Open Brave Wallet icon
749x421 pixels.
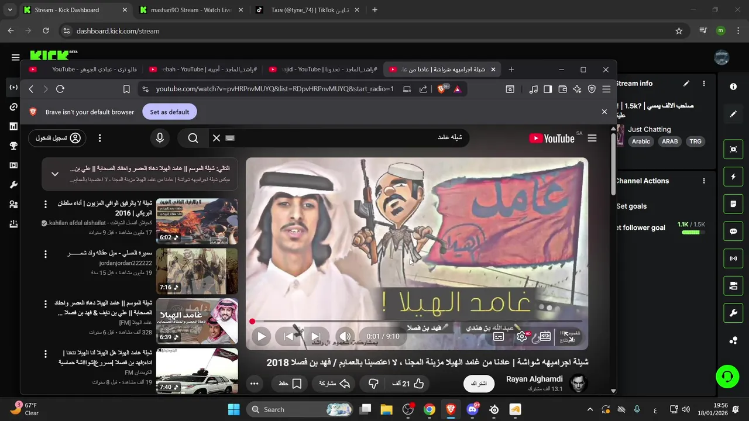click(x=562, y=89)
